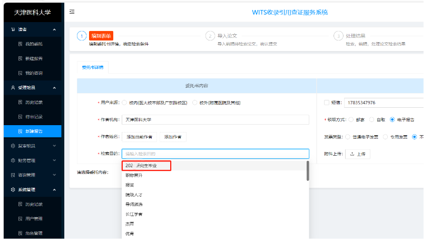Click the 检索目的 input field

(x=215, y=154)
